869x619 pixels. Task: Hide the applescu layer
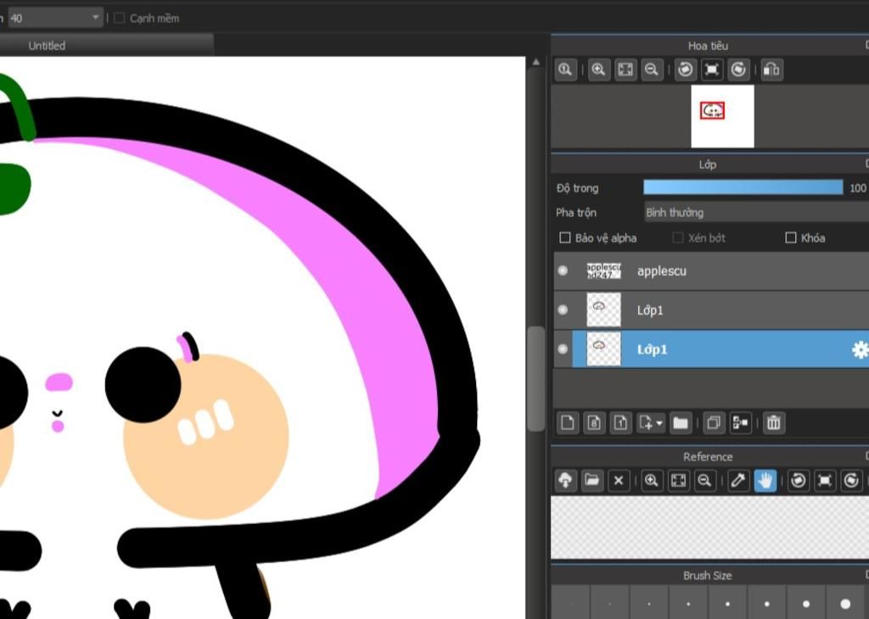pos(563,270)
